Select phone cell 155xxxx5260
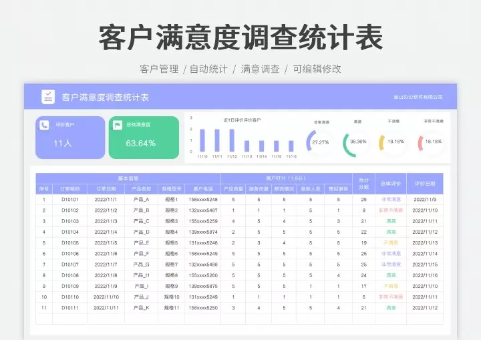Screen dimensions: 481x340 pos(203,275)
